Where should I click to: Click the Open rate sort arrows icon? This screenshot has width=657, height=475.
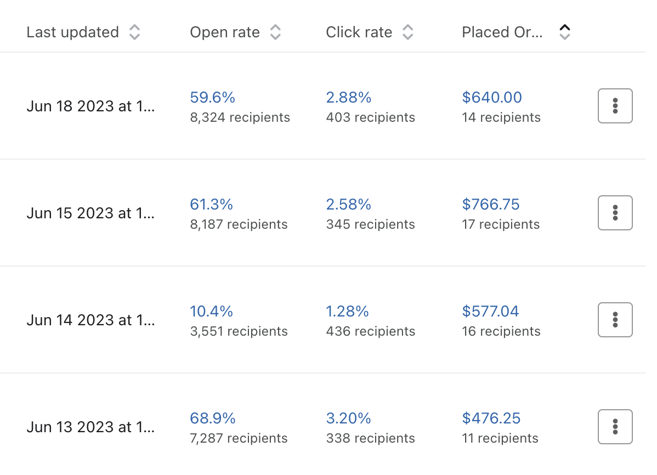pyautogui.click(x=275, y=32)
